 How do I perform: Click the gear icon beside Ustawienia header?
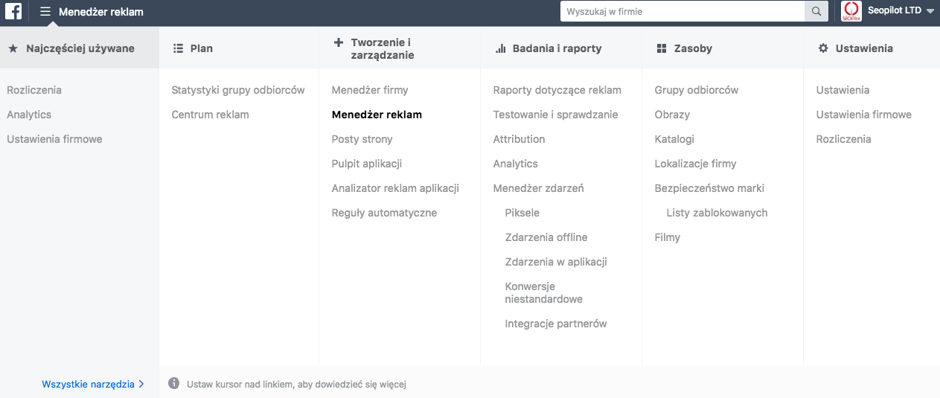point(823,48)
